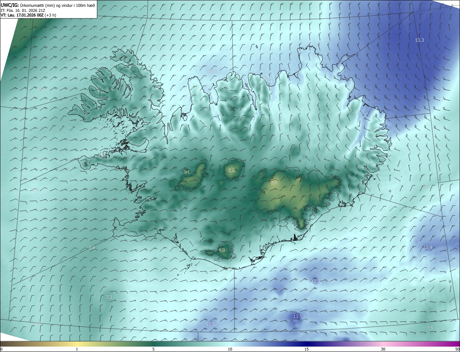Click the 30 tick on the color scale

point(383,349)
